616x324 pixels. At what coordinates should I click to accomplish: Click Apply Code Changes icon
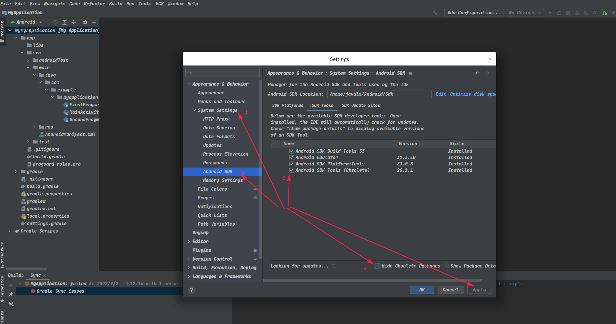[568, 13]
